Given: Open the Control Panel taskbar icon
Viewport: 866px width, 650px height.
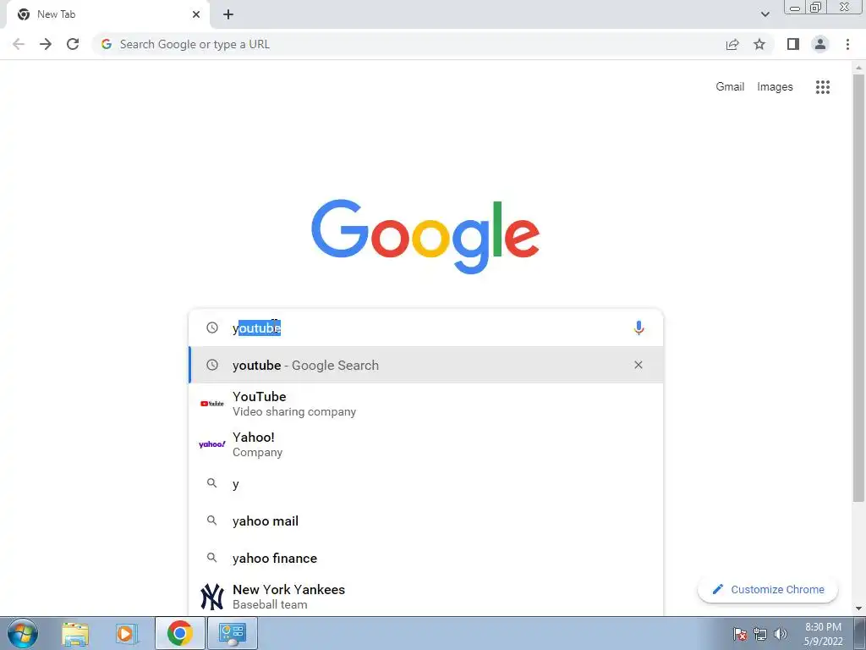Looking at the screenshot, I should point(232,633).
